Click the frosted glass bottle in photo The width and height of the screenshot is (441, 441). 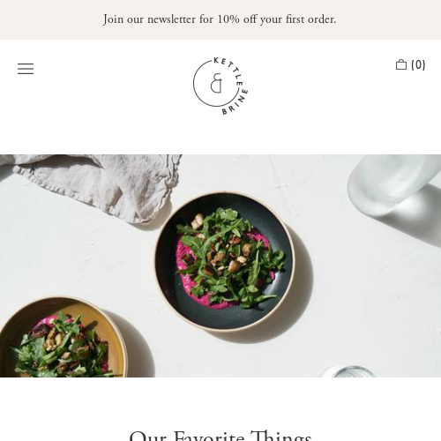click(392, 183)
